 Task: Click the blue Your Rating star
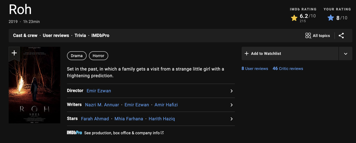point(331,18)
